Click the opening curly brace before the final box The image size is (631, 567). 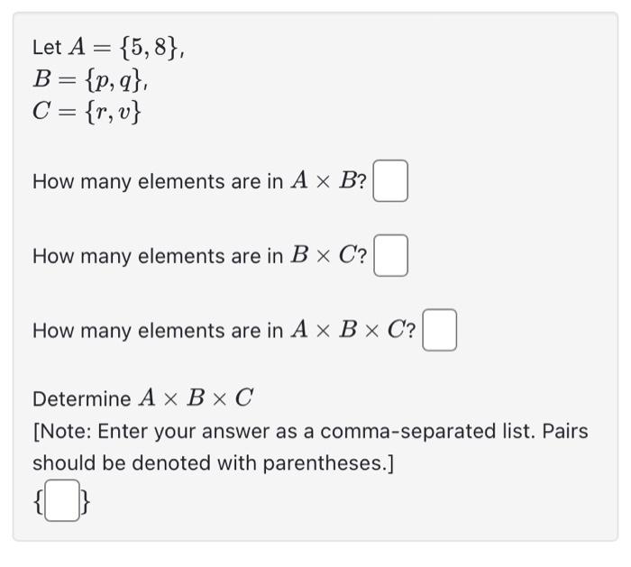tap(38, 503)
